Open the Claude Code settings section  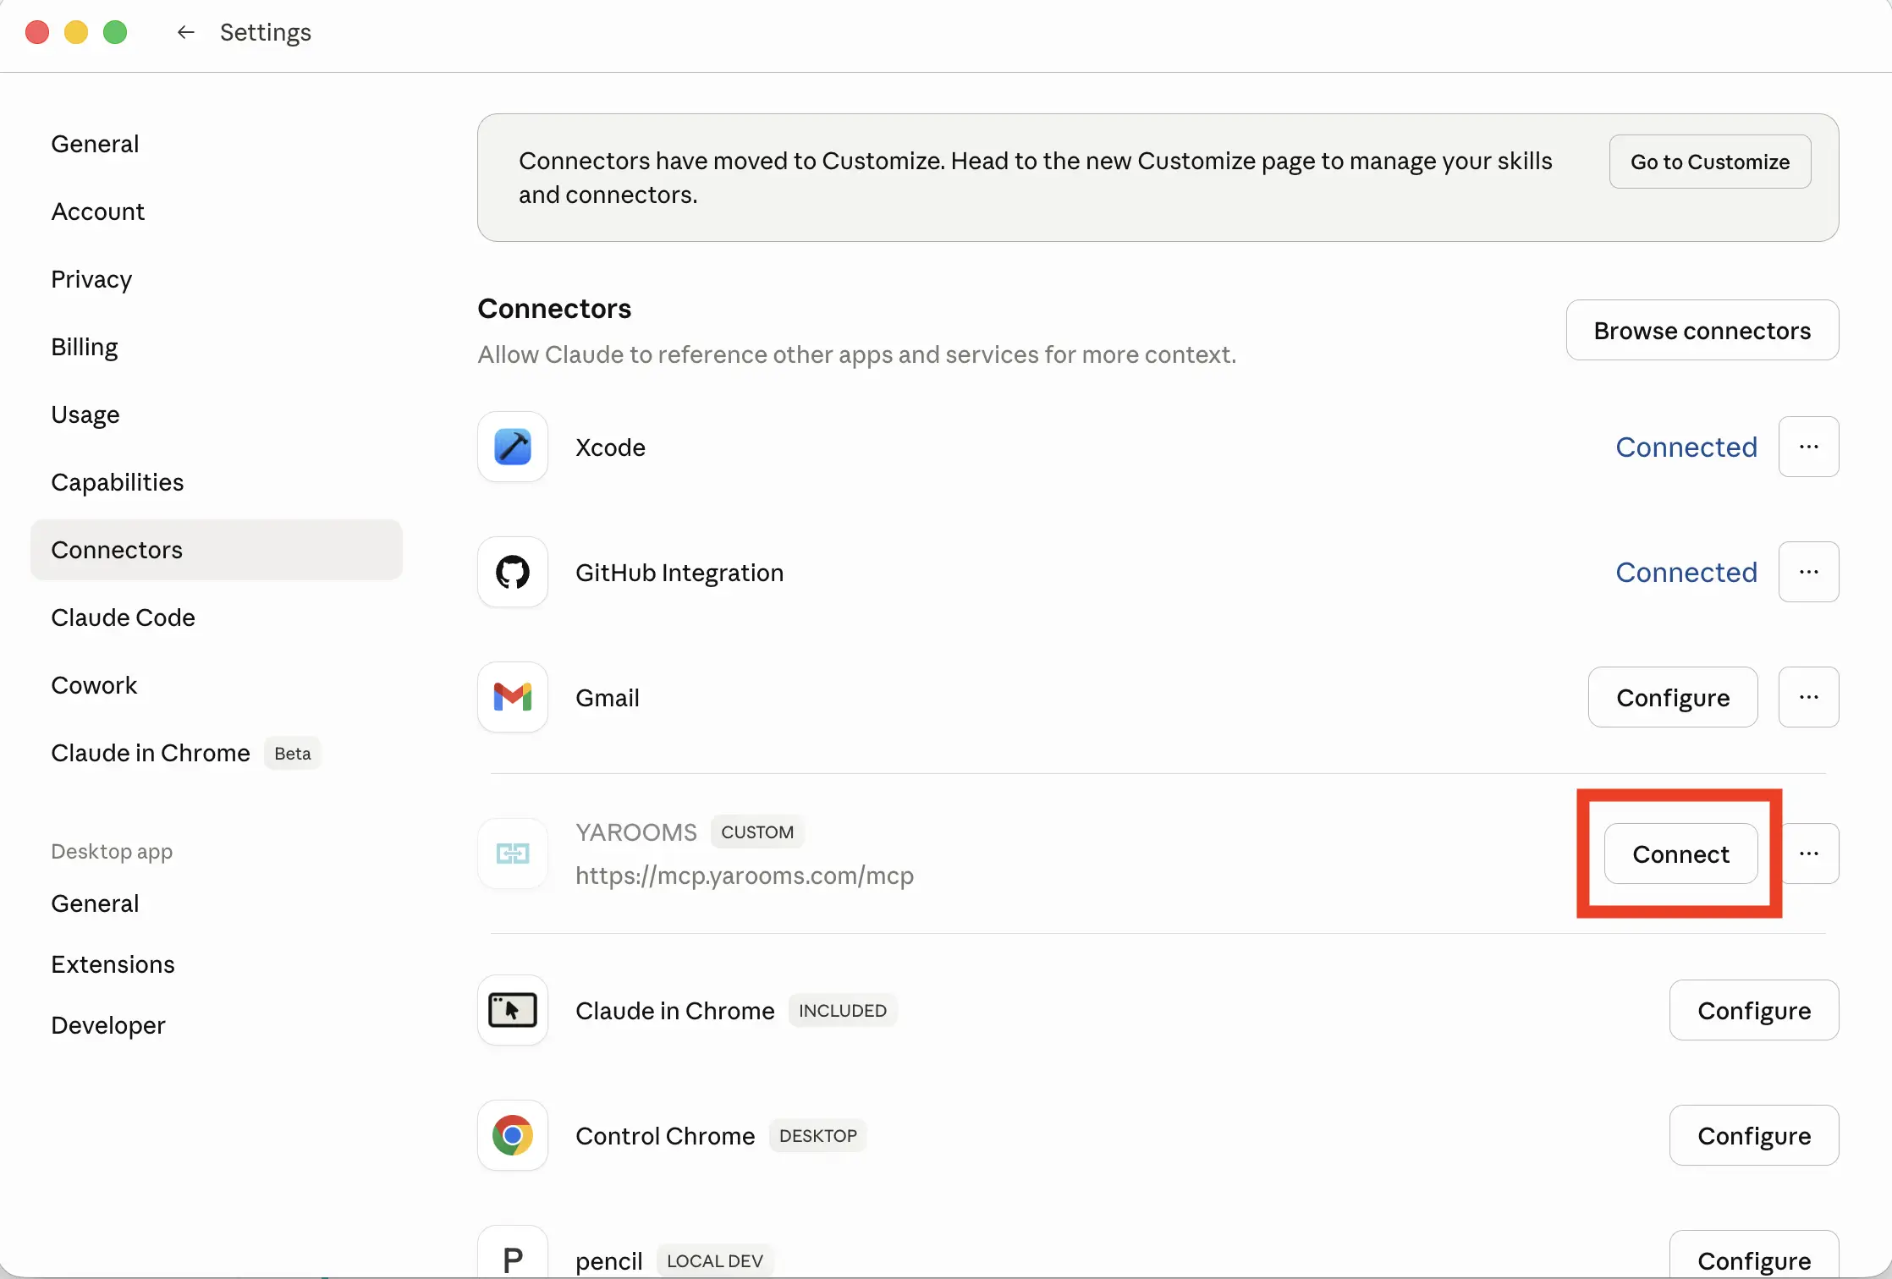123,618
